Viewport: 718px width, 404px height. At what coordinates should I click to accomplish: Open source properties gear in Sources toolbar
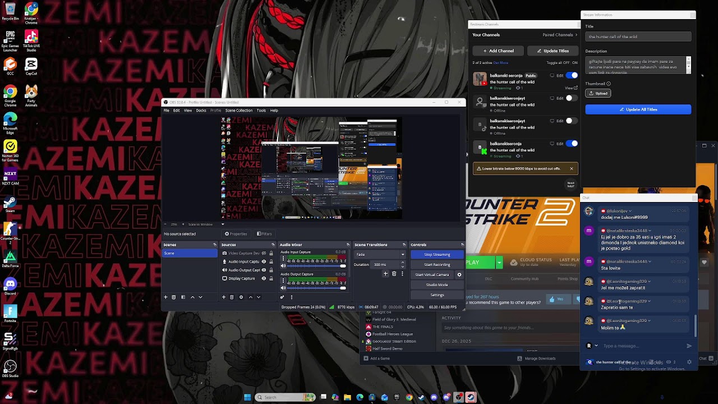click(x=241, y=297)
